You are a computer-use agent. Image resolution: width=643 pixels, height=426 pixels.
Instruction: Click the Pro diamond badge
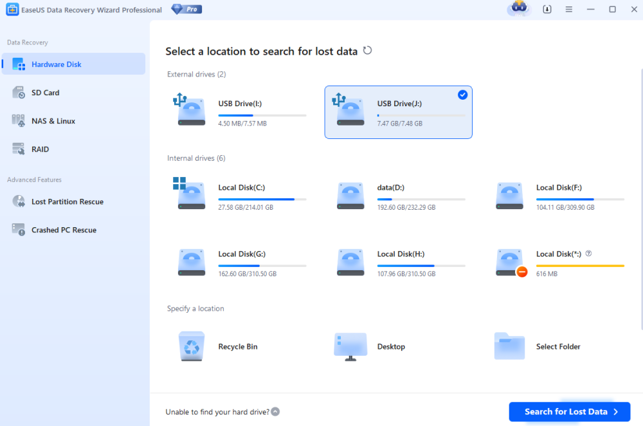186,10
